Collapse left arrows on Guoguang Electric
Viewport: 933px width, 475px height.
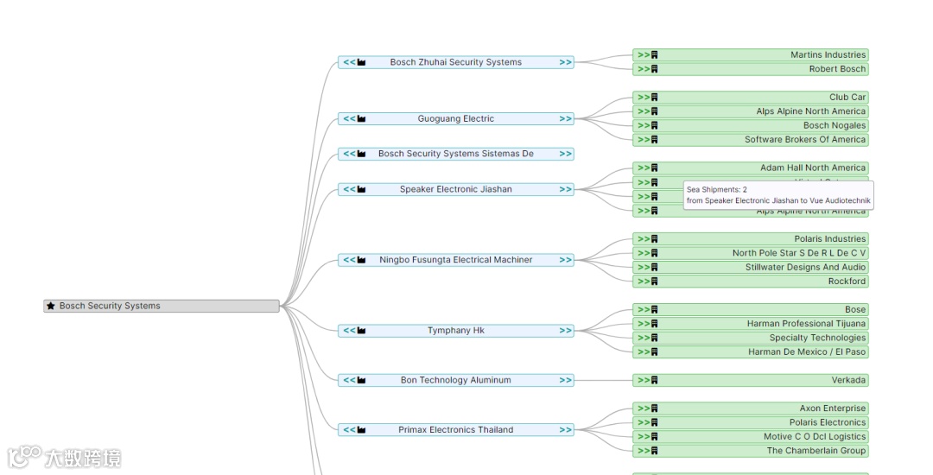[349, 119]
